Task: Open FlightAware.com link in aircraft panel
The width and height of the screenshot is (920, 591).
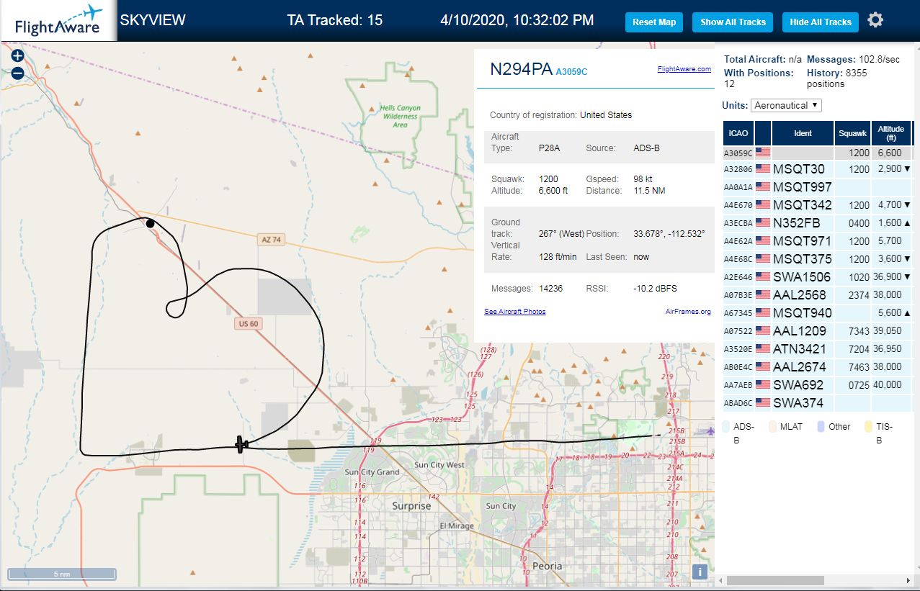Action: tap(684, 69)
